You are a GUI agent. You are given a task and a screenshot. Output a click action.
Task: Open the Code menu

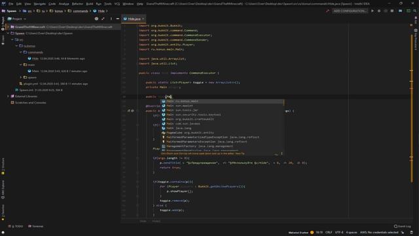click(52, 4)
